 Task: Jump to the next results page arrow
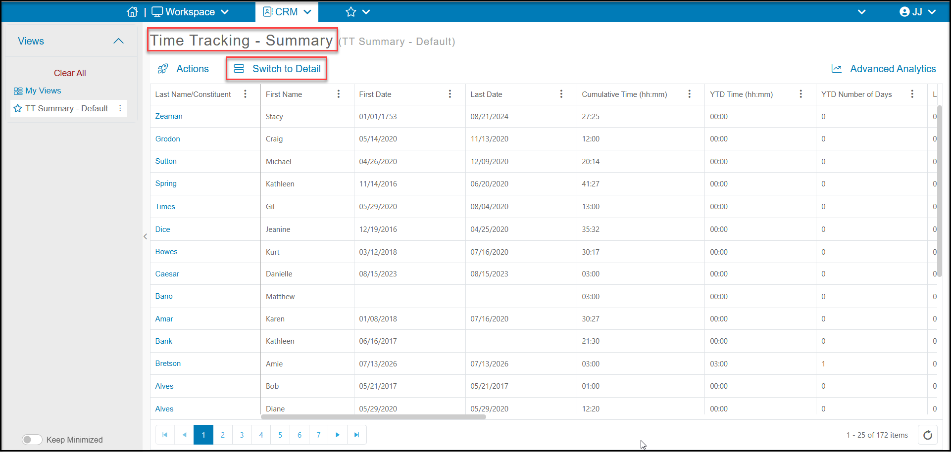coord(338,435)
